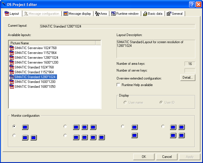Choose SIMATIC Standard 1152*864 layout
Image resolution: width=203 pixels, height=163 pixels.
click(34, 72)
